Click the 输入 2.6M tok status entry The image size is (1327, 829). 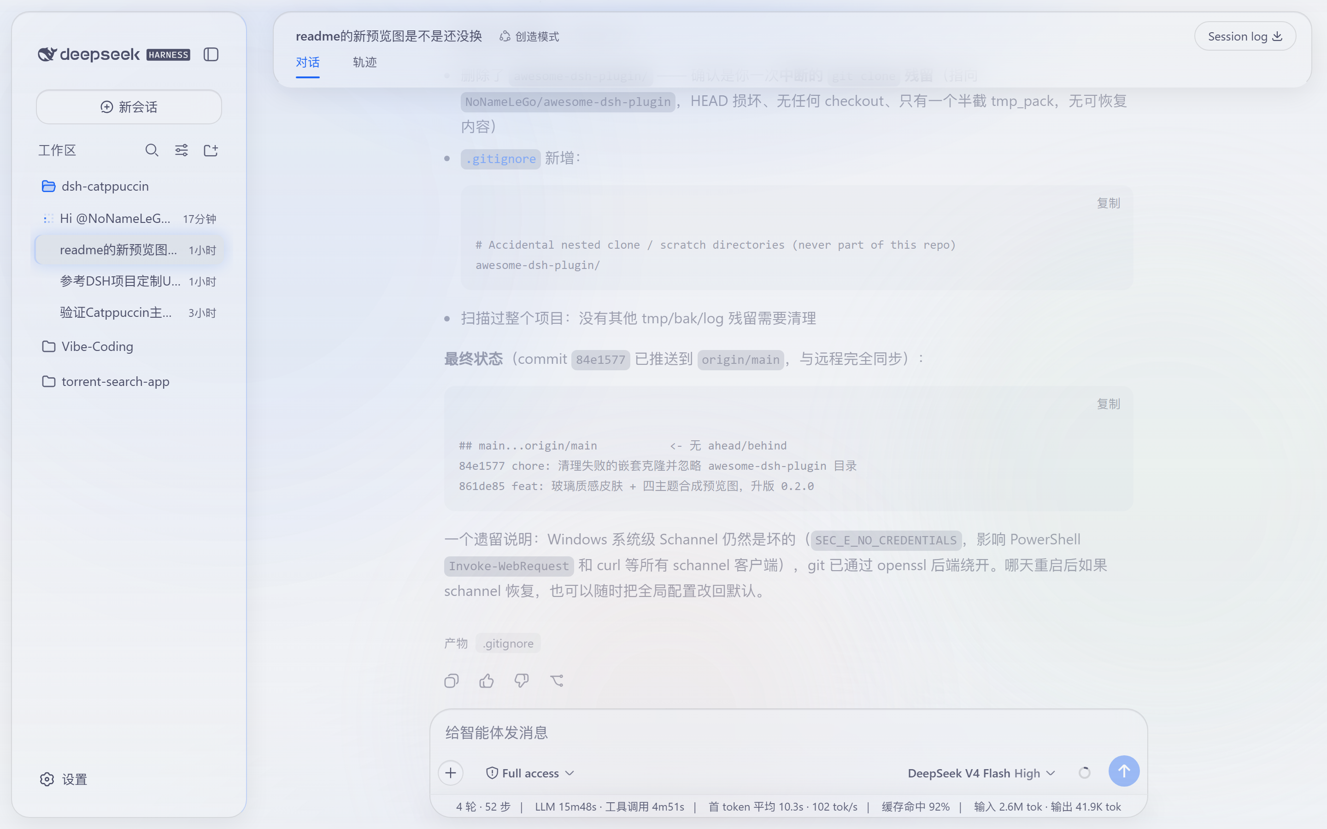click(x=1008, y=806)
